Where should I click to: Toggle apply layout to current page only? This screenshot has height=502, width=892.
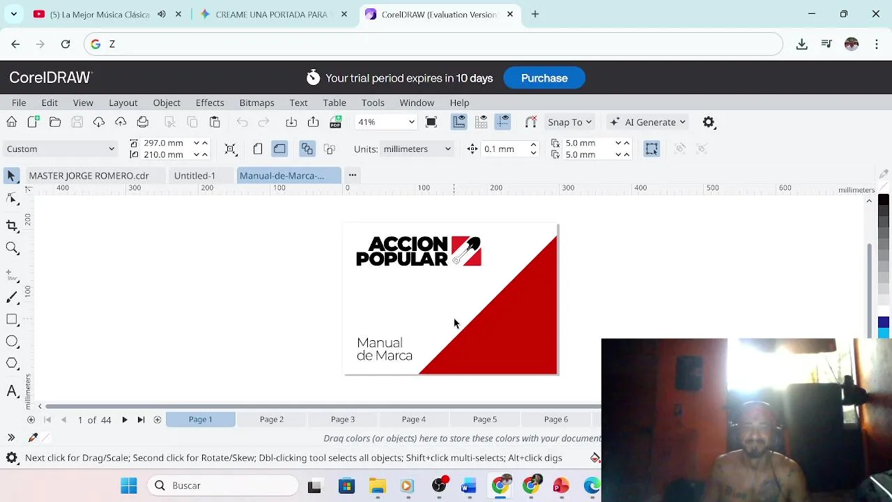click(x=330, y=149)
